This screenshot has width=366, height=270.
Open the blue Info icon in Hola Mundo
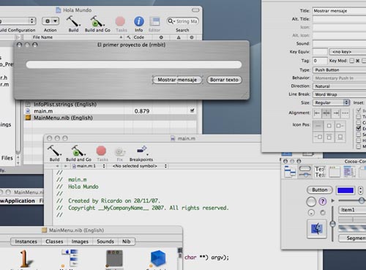(x=139, y=21)
